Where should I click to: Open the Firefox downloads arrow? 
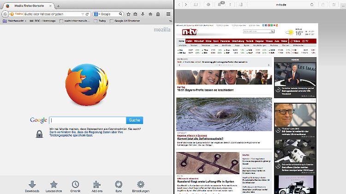143,14
